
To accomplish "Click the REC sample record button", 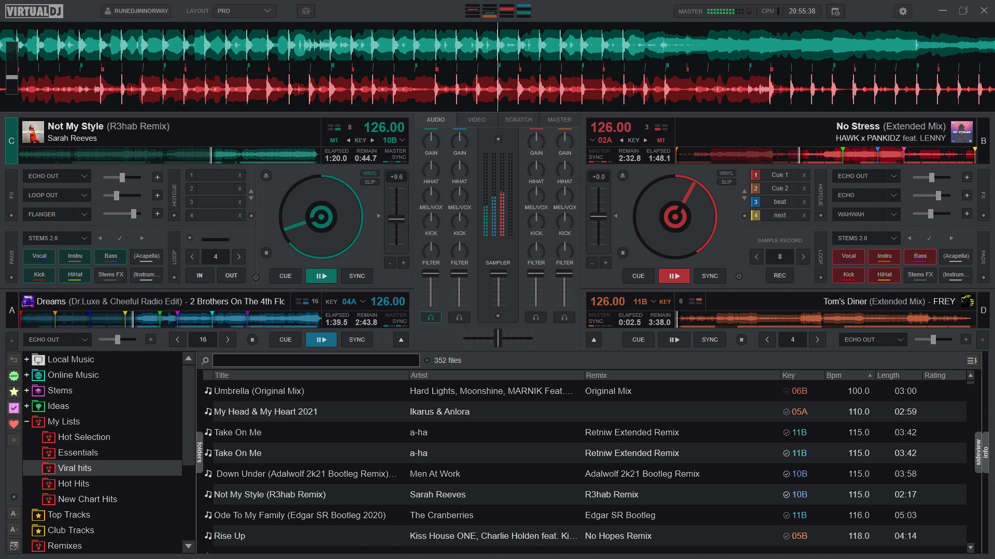I will coord(779,275).
